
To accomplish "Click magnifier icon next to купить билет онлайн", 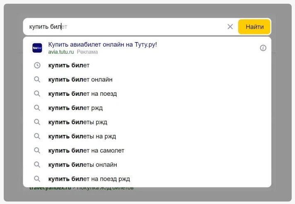I will 37,79.
